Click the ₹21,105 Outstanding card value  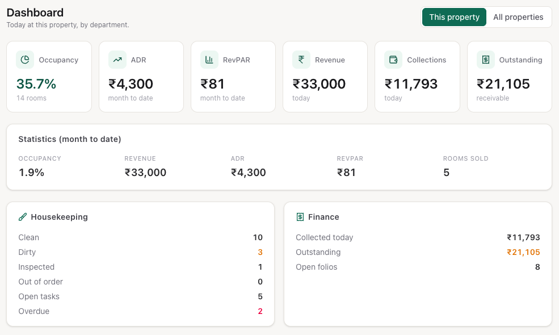tap(503, 84)
